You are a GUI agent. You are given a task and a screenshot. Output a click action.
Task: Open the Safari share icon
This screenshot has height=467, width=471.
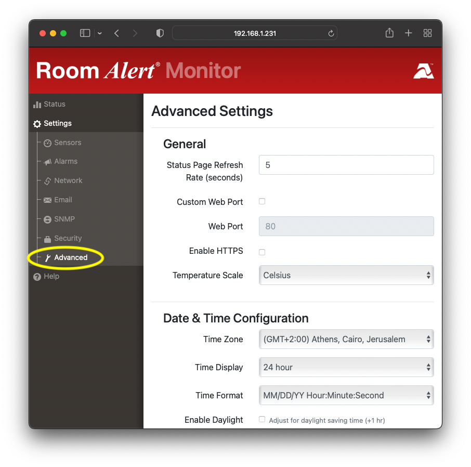[389, 33]
